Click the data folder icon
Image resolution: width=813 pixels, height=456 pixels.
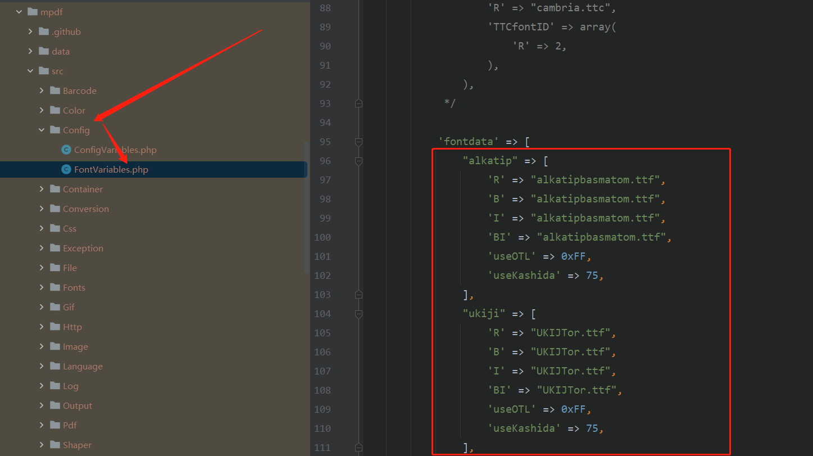[x=43, y=51]
